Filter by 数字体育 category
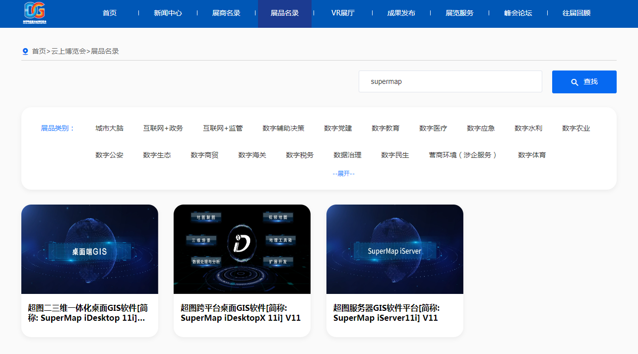Image resolution: width=638 pixels, height=354 pixels. click(532, 155)
